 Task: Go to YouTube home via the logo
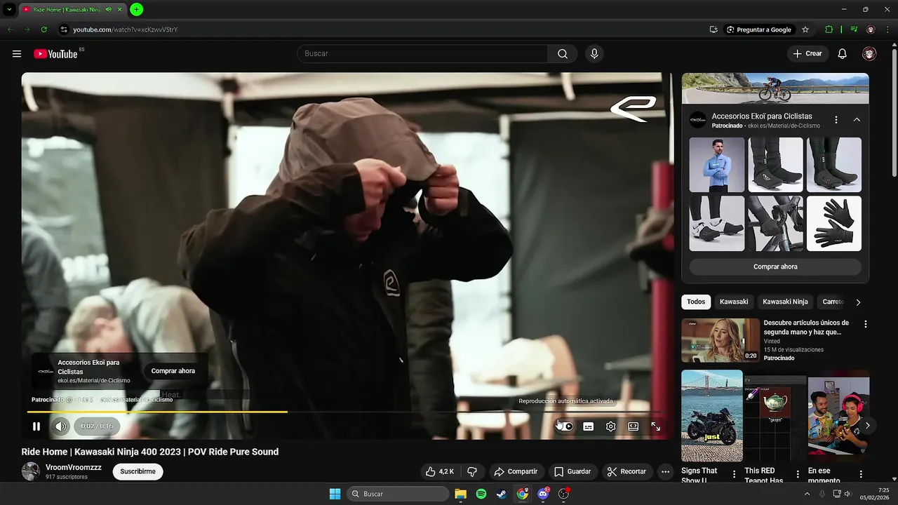pyautogui.click(x=55, y=54)
